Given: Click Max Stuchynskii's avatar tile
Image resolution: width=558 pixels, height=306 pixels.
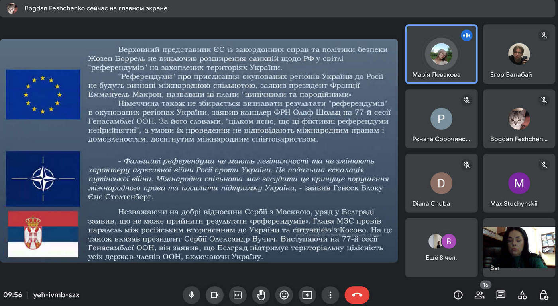Looking at the screenshot, I should [519, 183].
